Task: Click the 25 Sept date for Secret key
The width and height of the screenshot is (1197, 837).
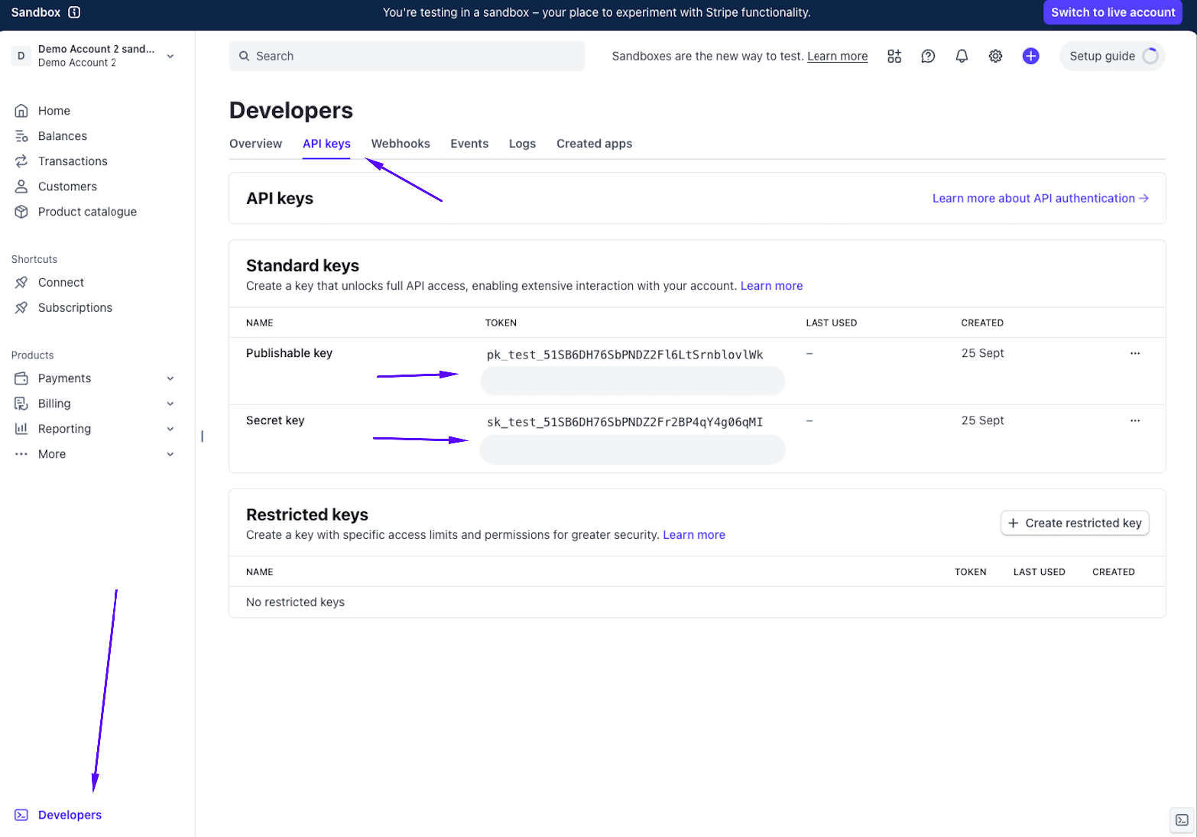Action: (982, 420)
